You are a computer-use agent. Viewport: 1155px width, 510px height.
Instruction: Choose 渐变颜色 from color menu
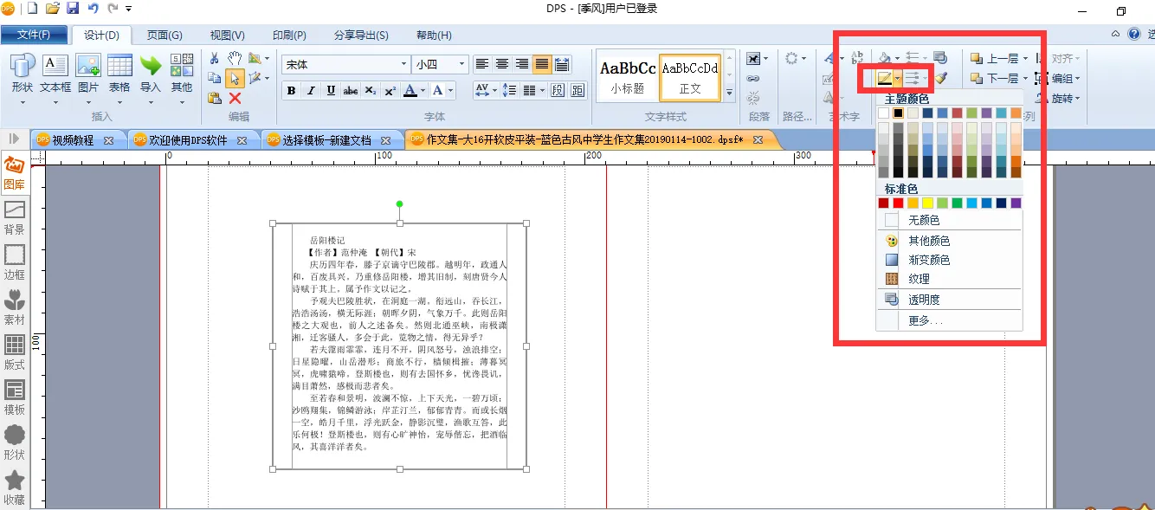928,260
